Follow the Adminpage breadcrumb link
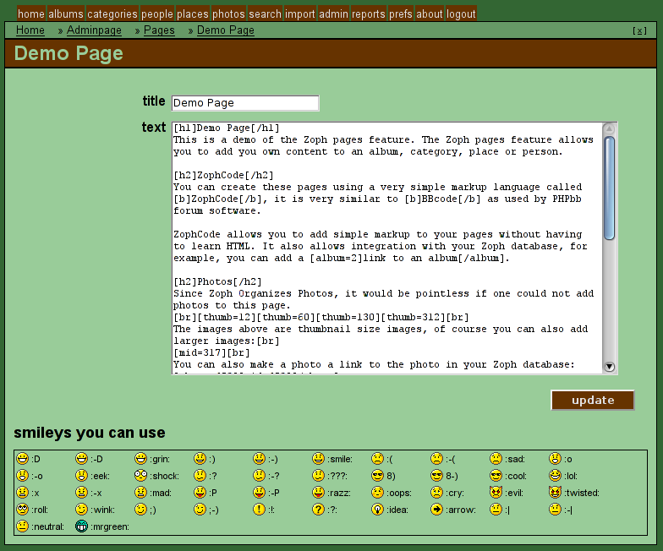Viewport: 663px width, 551px height. coord(94,30)
